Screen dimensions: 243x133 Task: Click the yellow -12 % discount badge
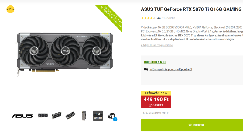10,9
